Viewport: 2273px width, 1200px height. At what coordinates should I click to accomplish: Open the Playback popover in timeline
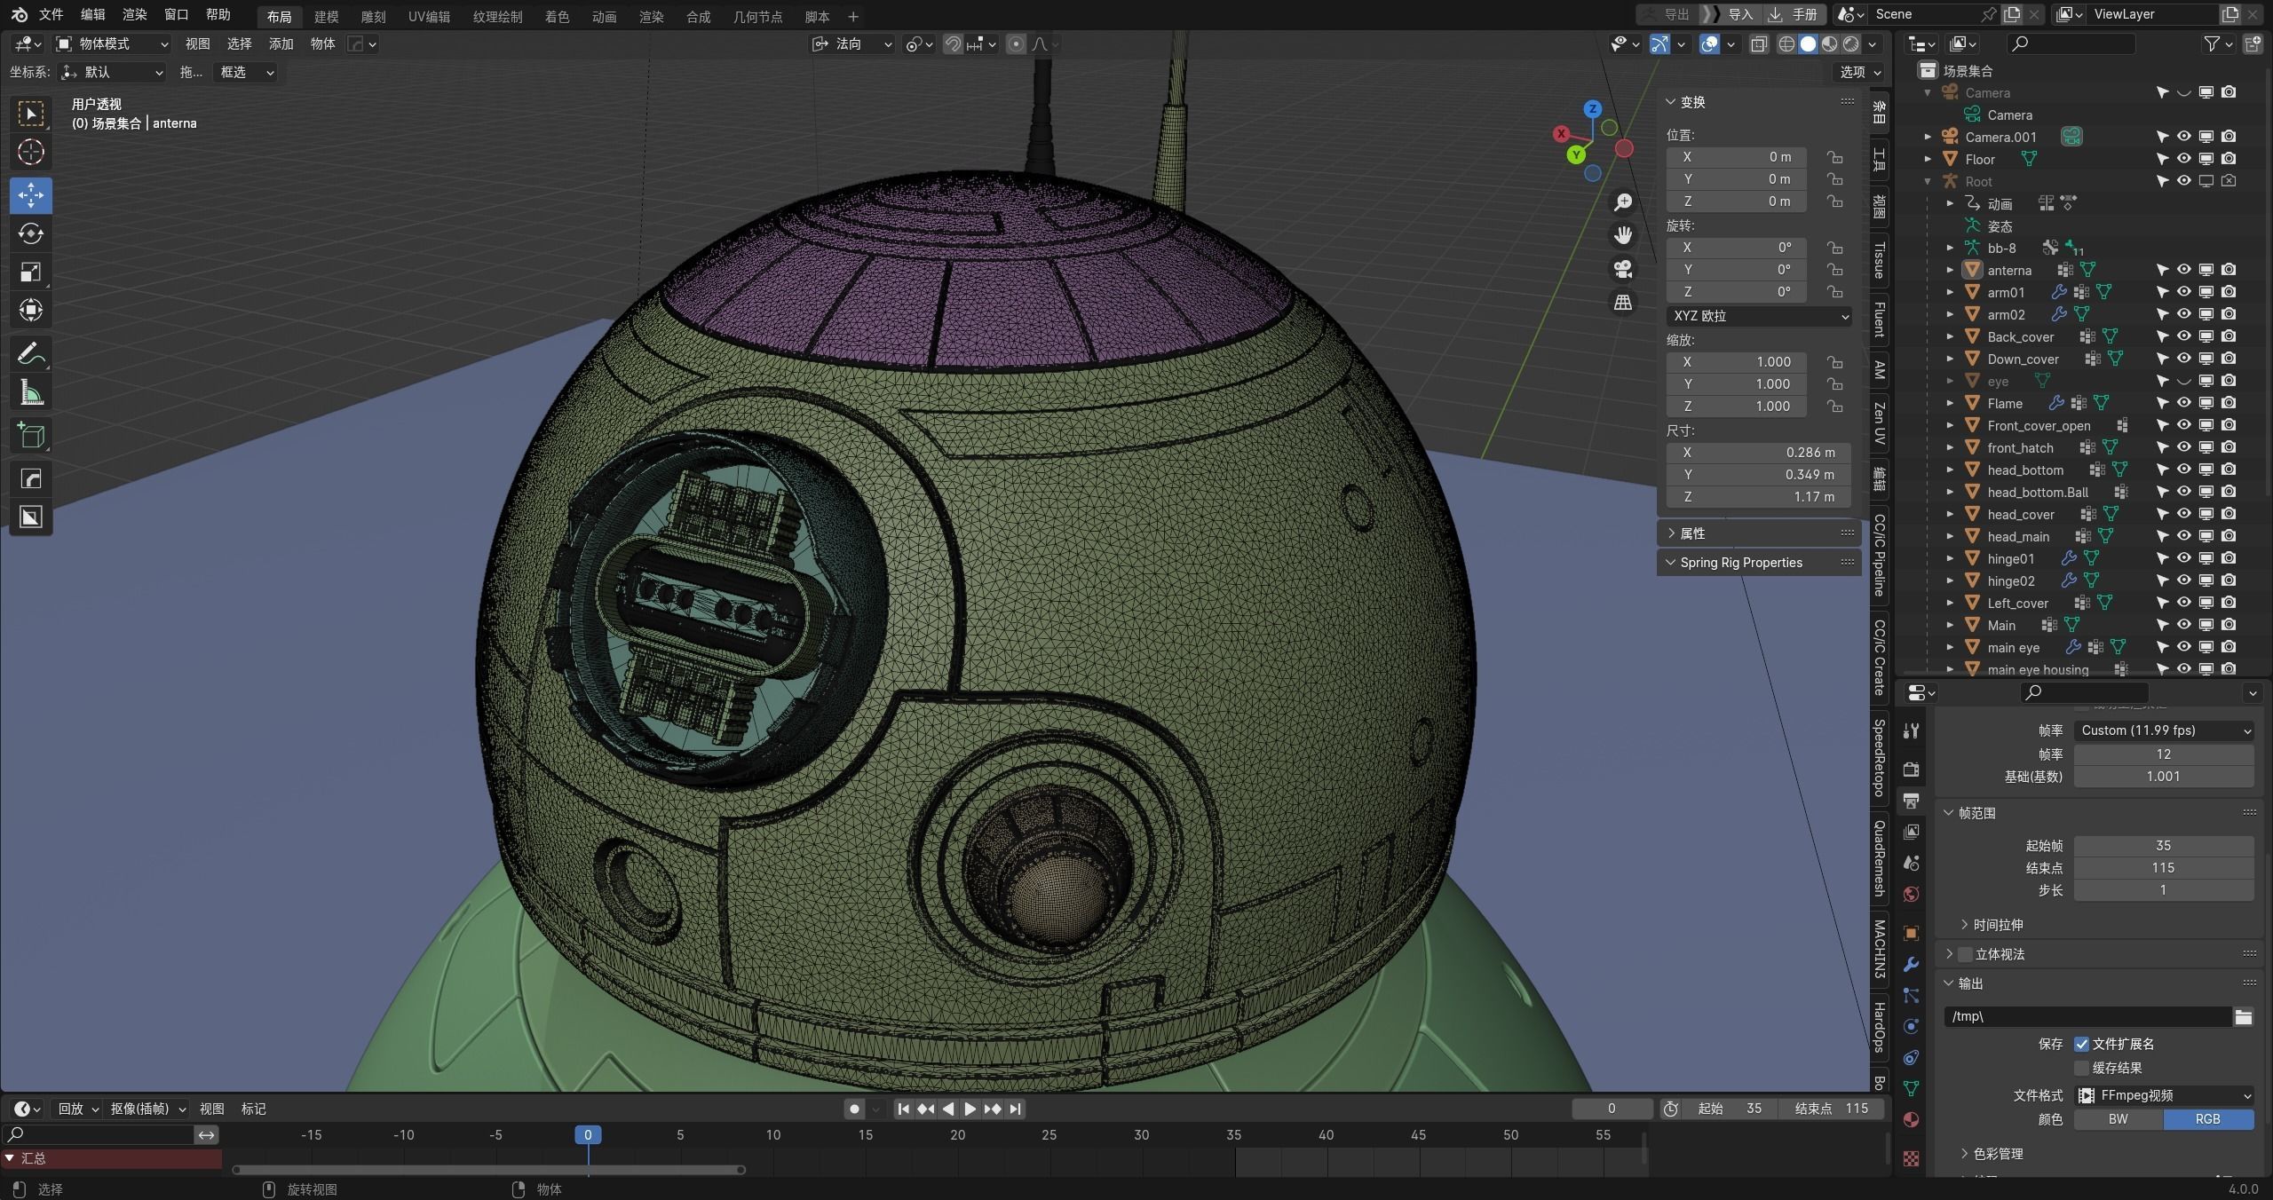tap(78, 1109)
